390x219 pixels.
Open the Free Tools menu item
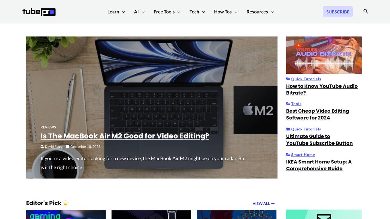pyautogui.click(x=164, y=12)
